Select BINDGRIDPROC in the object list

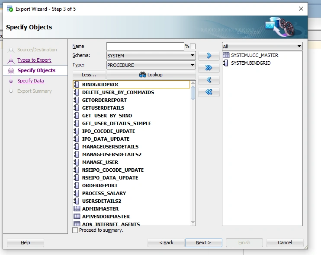132,85
